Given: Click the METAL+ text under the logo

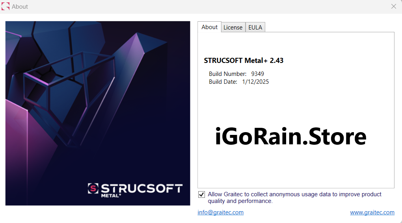Looking at the screenshot, I should pos(111,195).
